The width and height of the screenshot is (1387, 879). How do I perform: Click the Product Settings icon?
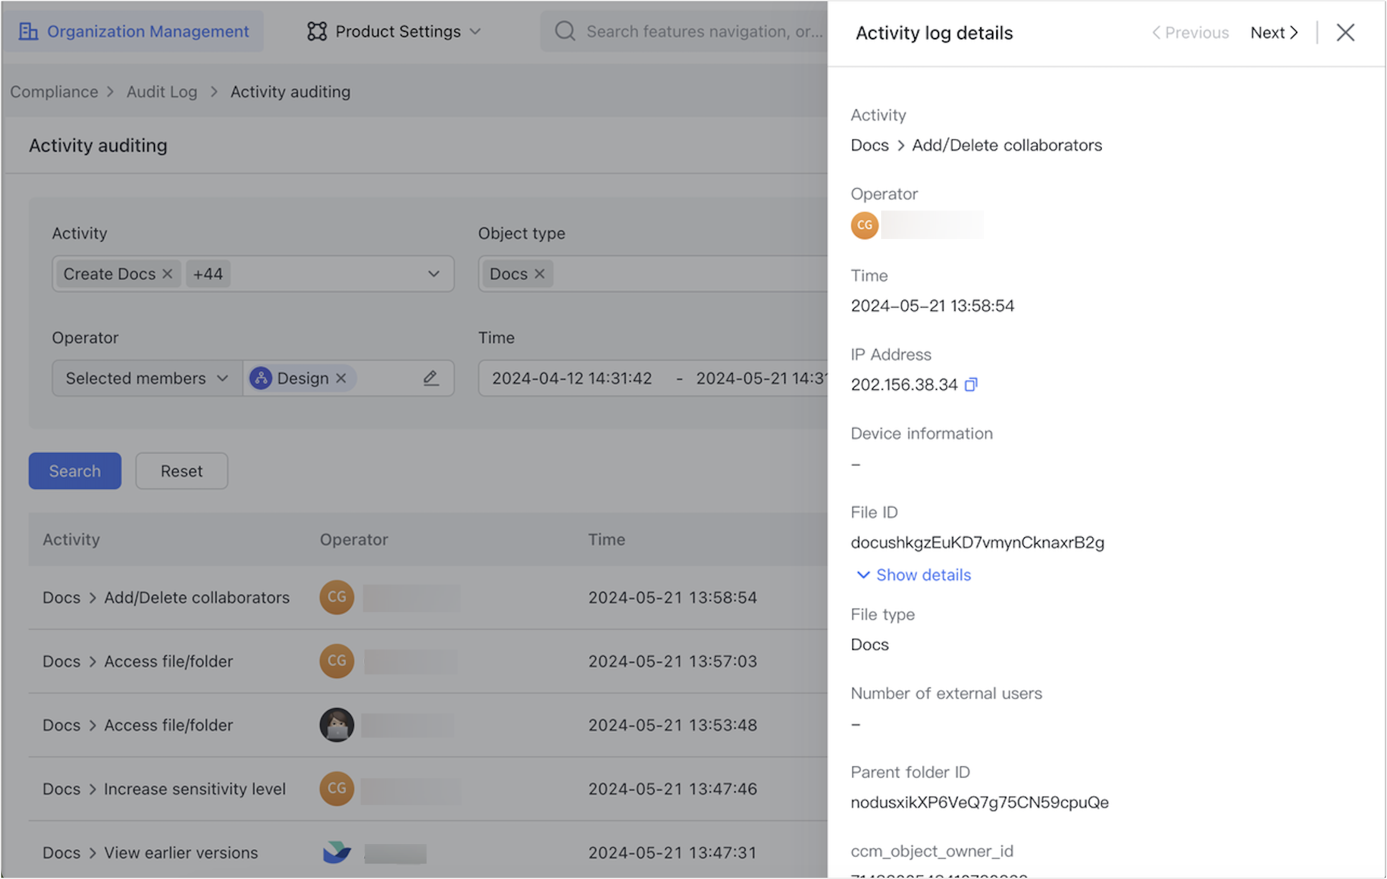point(317,31)
